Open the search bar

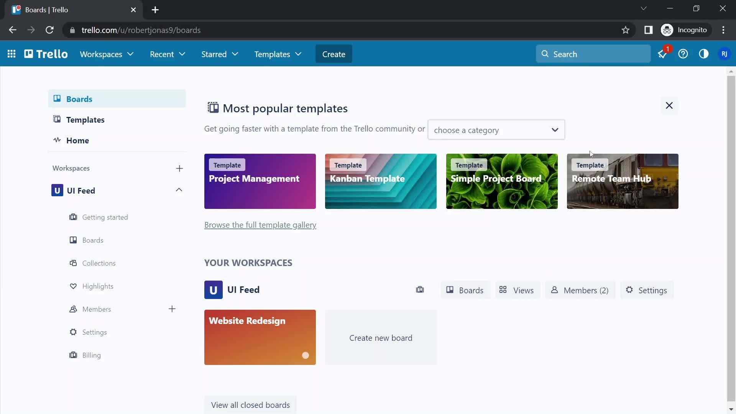[x=593, y=54]
